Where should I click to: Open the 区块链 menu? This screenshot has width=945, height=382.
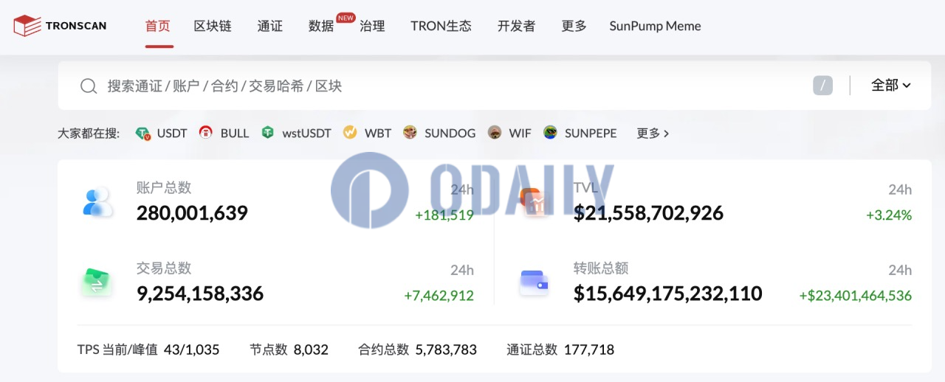(213, 26)
